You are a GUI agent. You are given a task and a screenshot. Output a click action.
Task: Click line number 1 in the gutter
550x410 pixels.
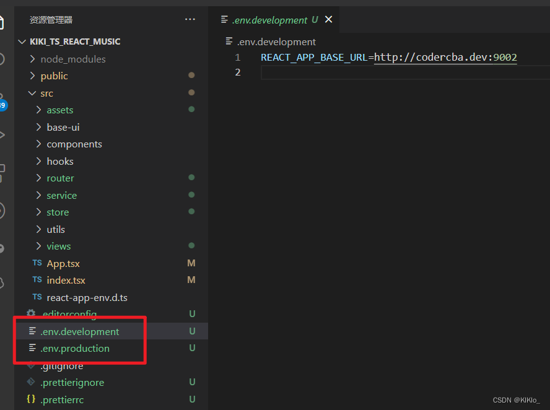tap(237, 57)
